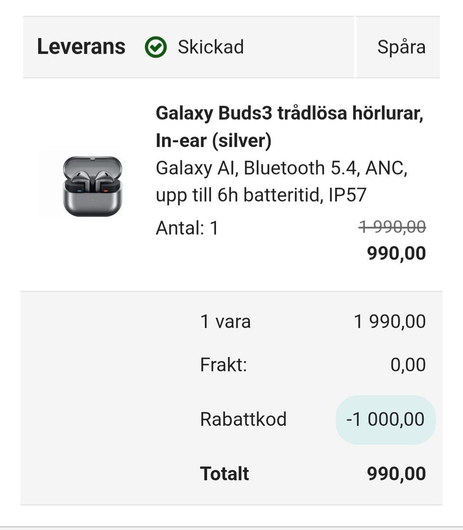This screenshot has height=530, width=463.
Task: Click the 1 vara amount 1 990,00
Action: tap(390, 322)
